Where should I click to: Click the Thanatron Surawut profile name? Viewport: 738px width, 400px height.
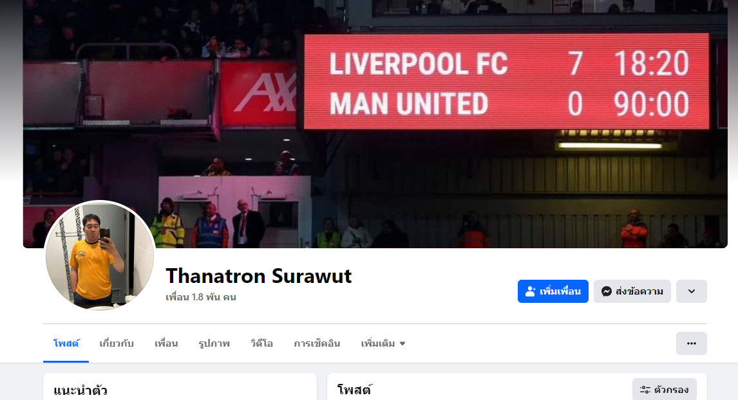tap(258, 276)
